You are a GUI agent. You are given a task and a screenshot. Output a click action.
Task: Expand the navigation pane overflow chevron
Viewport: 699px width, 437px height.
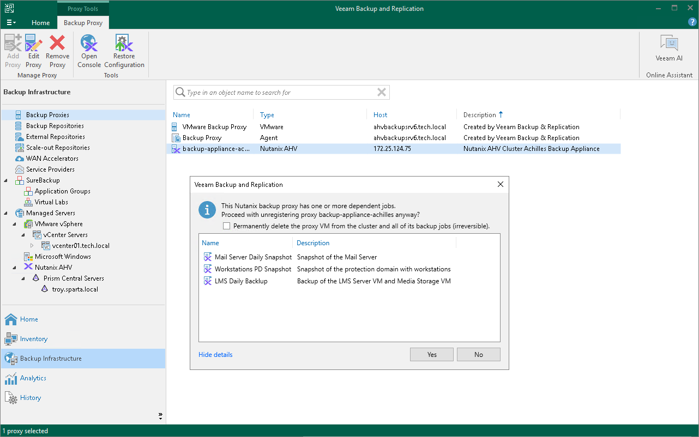click(160, 416)
